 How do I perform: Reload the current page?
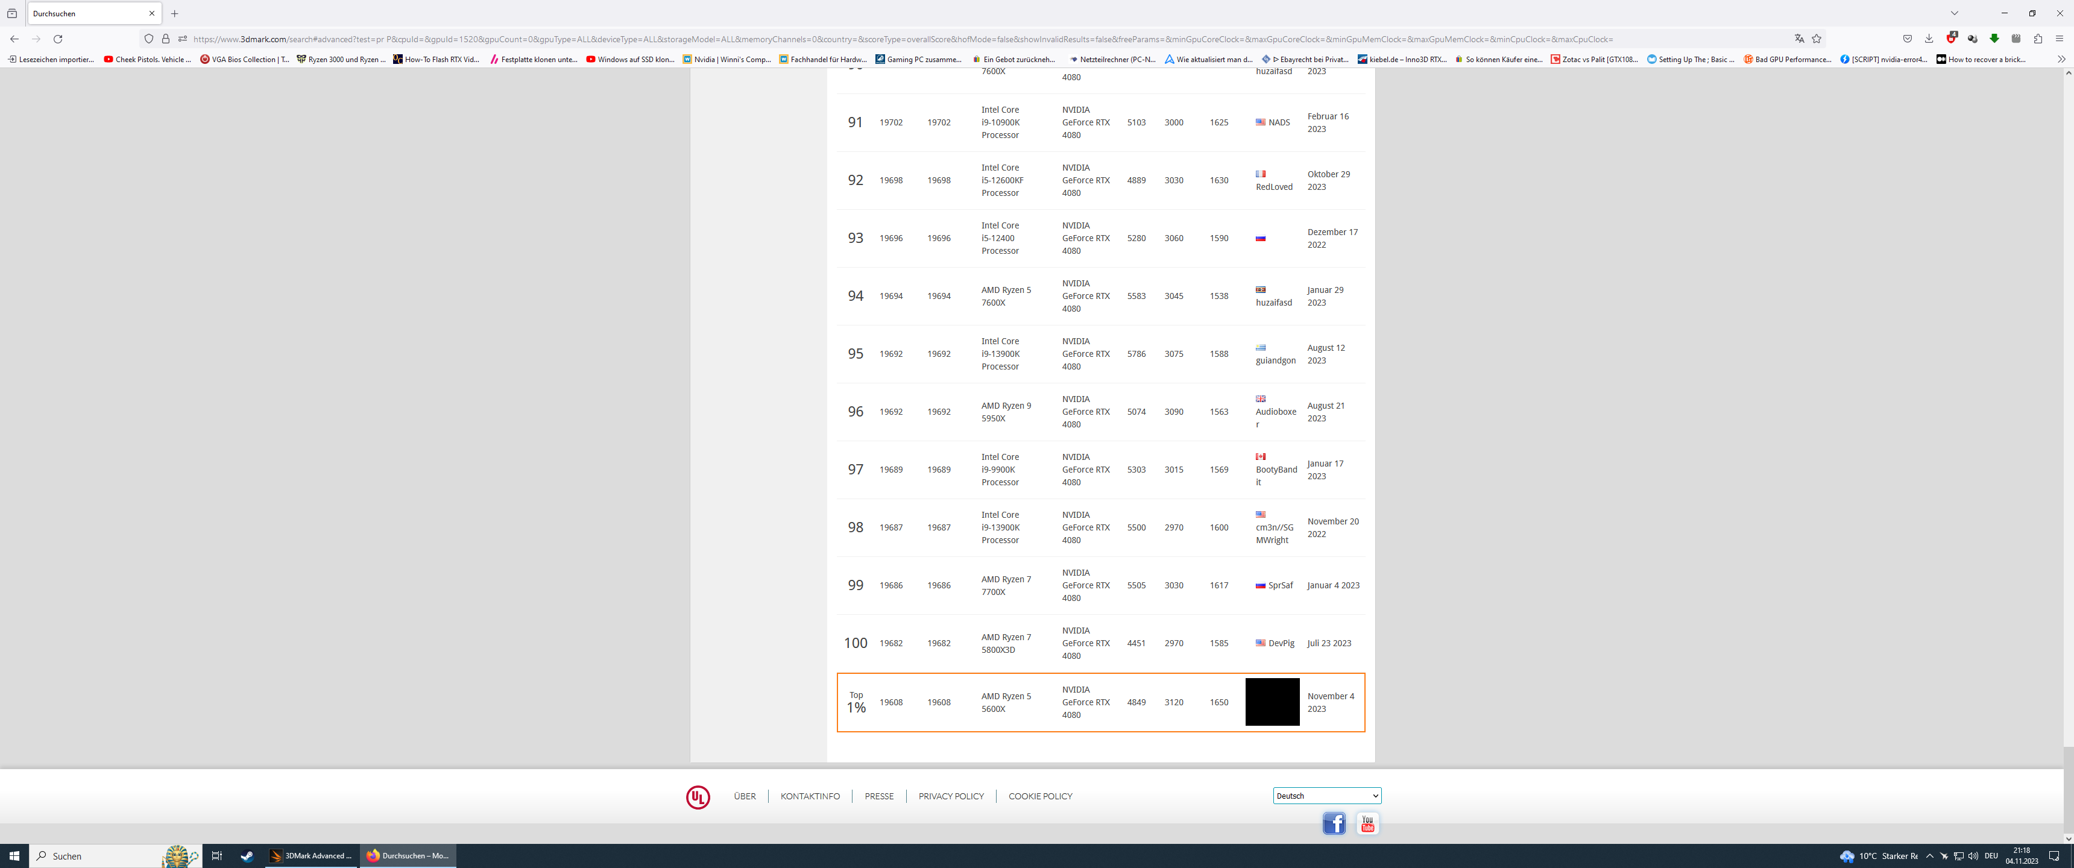58,39
